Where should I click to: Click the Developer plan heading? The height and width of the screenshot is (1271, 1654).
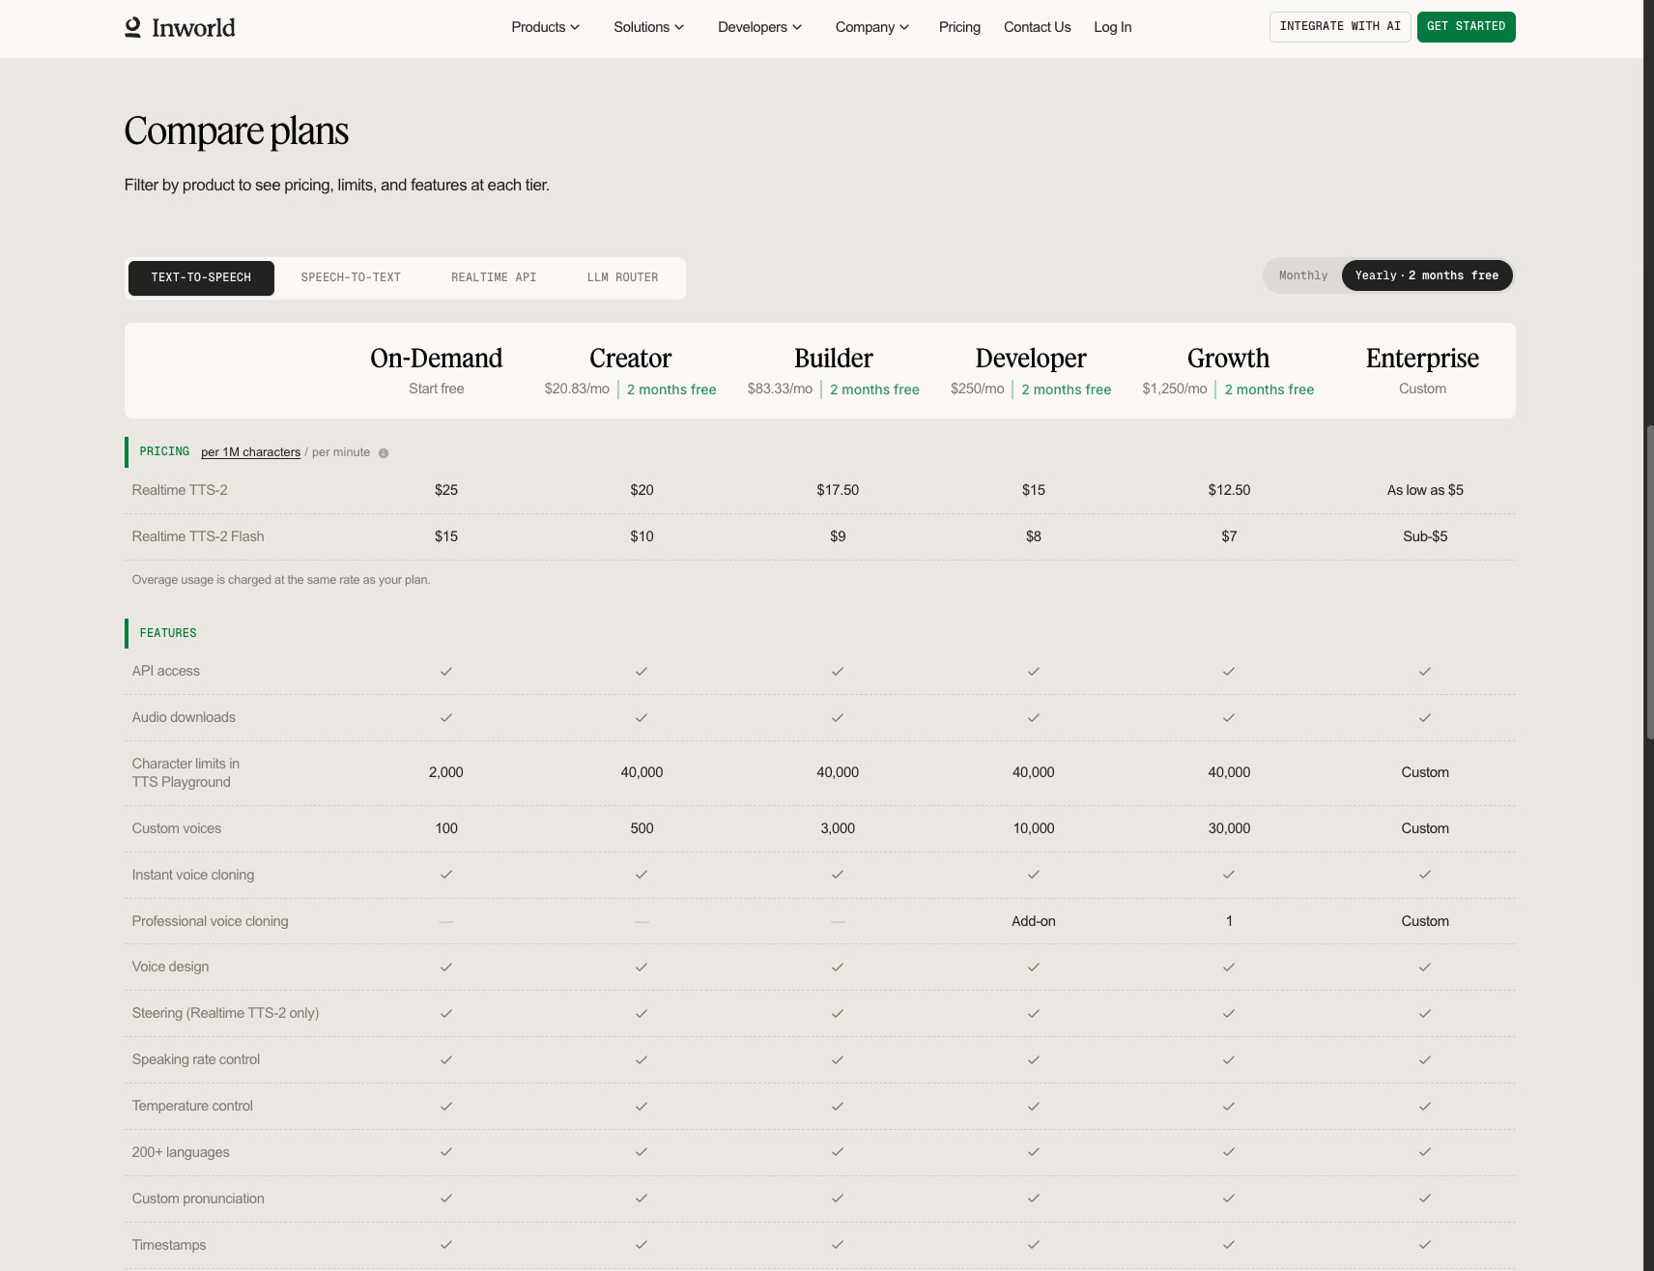tap(1031, 359)
